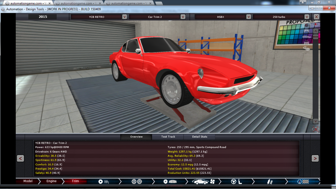
Task: Click the scrollbar thumb in view panel
Action: tap(316, 37)
